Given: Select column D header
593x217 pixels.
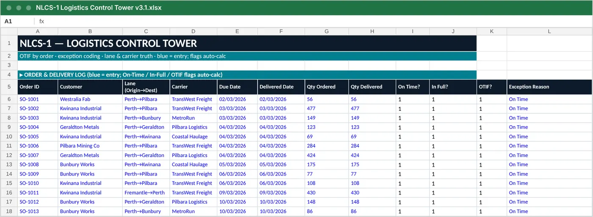Looking at the screenshot, I should pyautogui.click(x=194, y=31).
